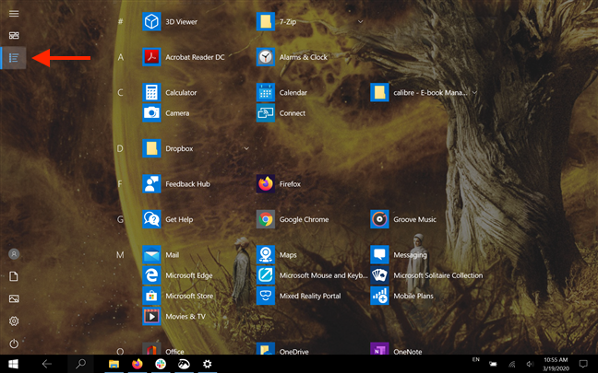Screen dimensions: 598x373
Task: Launch Feedback Hub
Action: tap(176, 184)
